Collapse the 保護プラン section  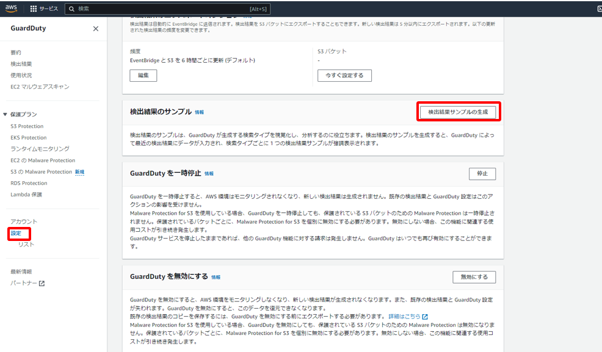point(5,114)
